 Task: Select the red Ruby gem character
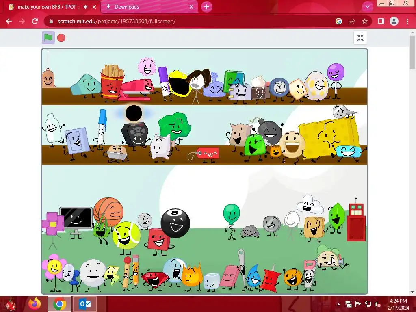coord(155,279)
